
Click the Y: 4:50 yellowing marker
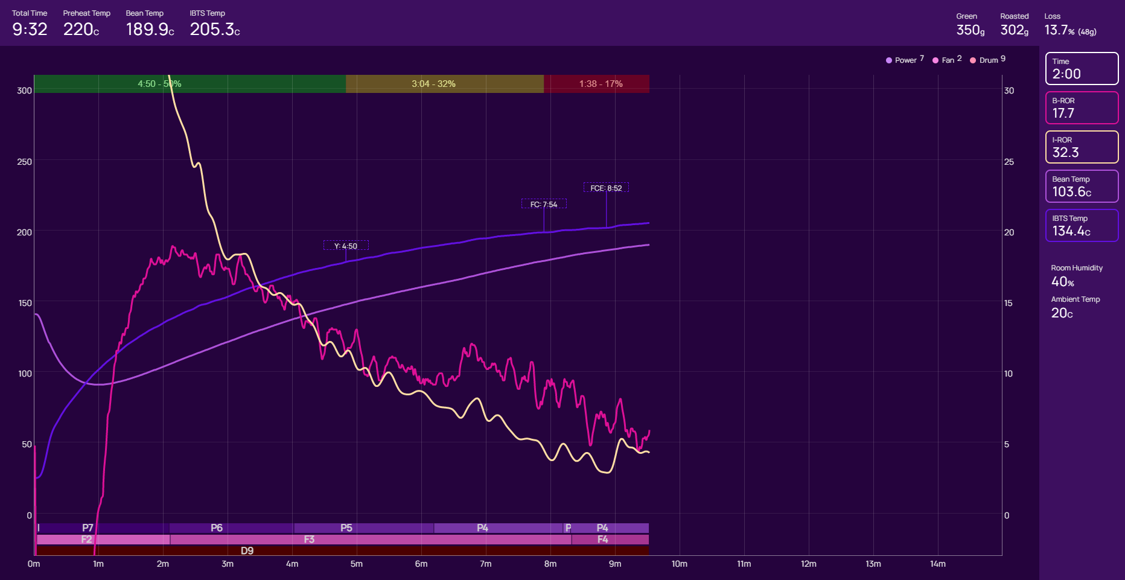click(x=346, y=246)
